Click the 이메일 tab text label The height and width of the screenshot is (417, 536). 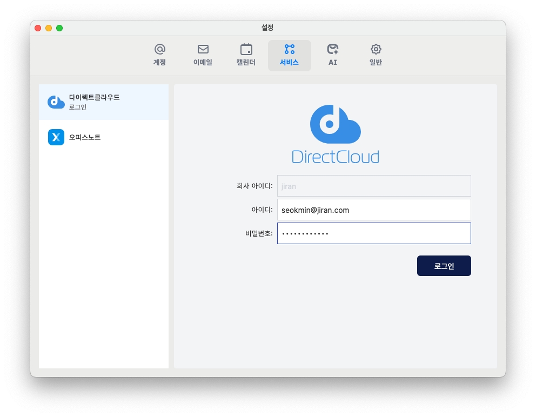coord(203,63)
